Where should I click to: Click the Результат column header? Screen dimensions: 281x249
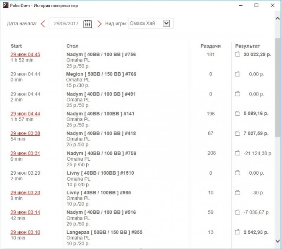coord(248,46)
